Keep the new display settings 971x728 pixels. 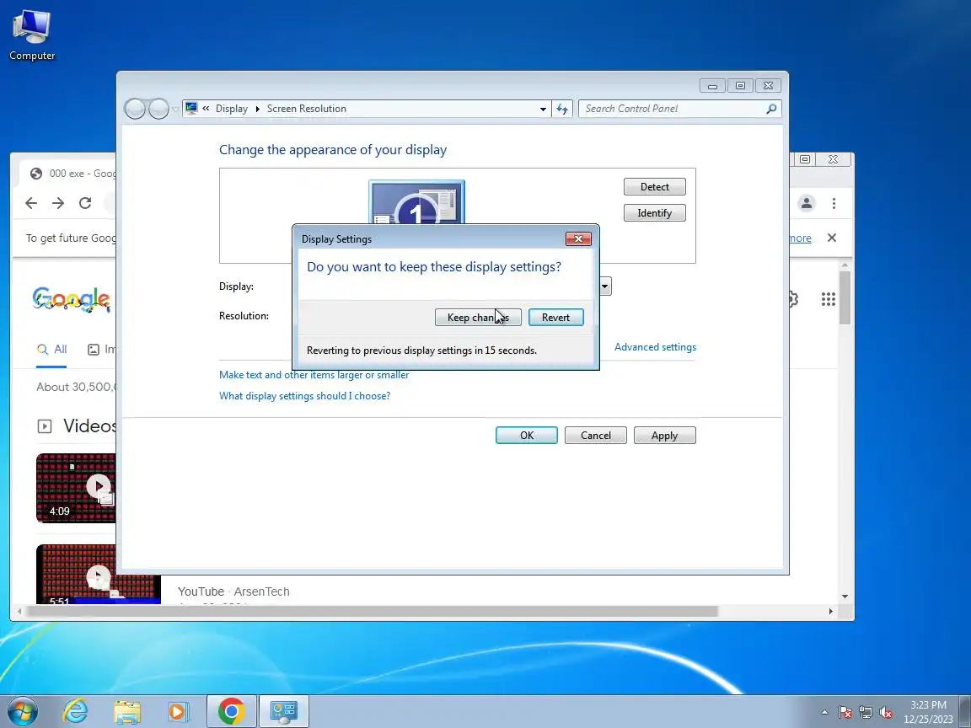[x=477, y=317]
